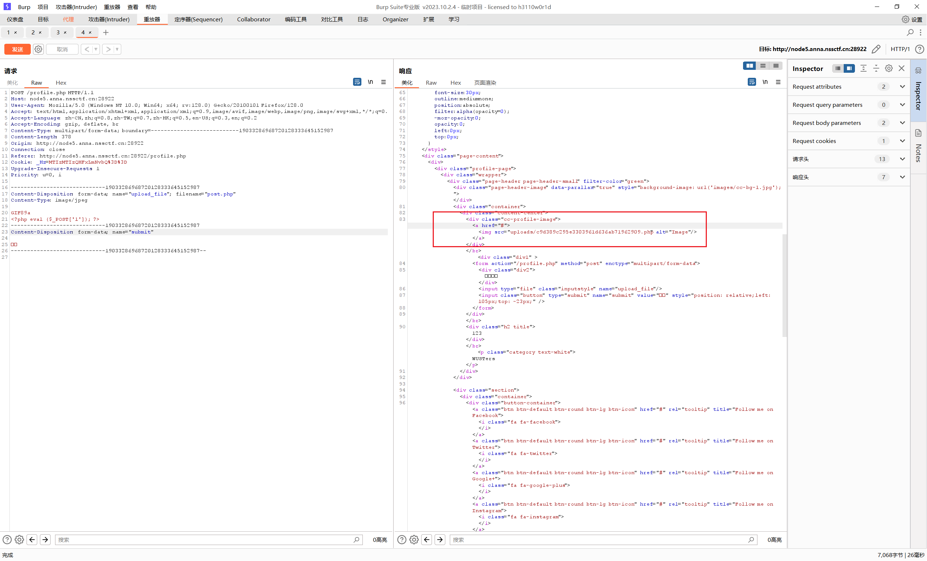This screenshot has width=927, height=561.
Task: Jump to previous request search match
Action: coord(32,540)
